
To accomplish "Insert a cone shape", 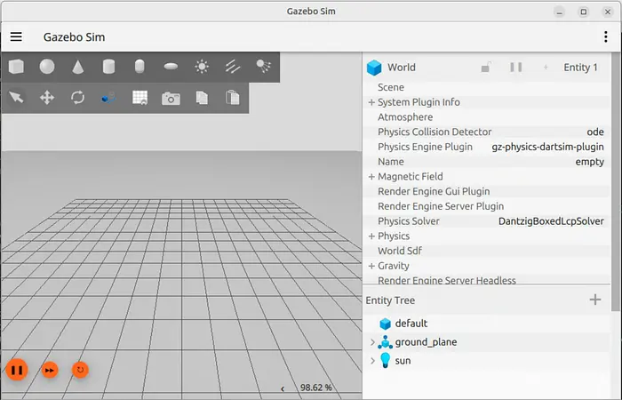I will point(78,67).
